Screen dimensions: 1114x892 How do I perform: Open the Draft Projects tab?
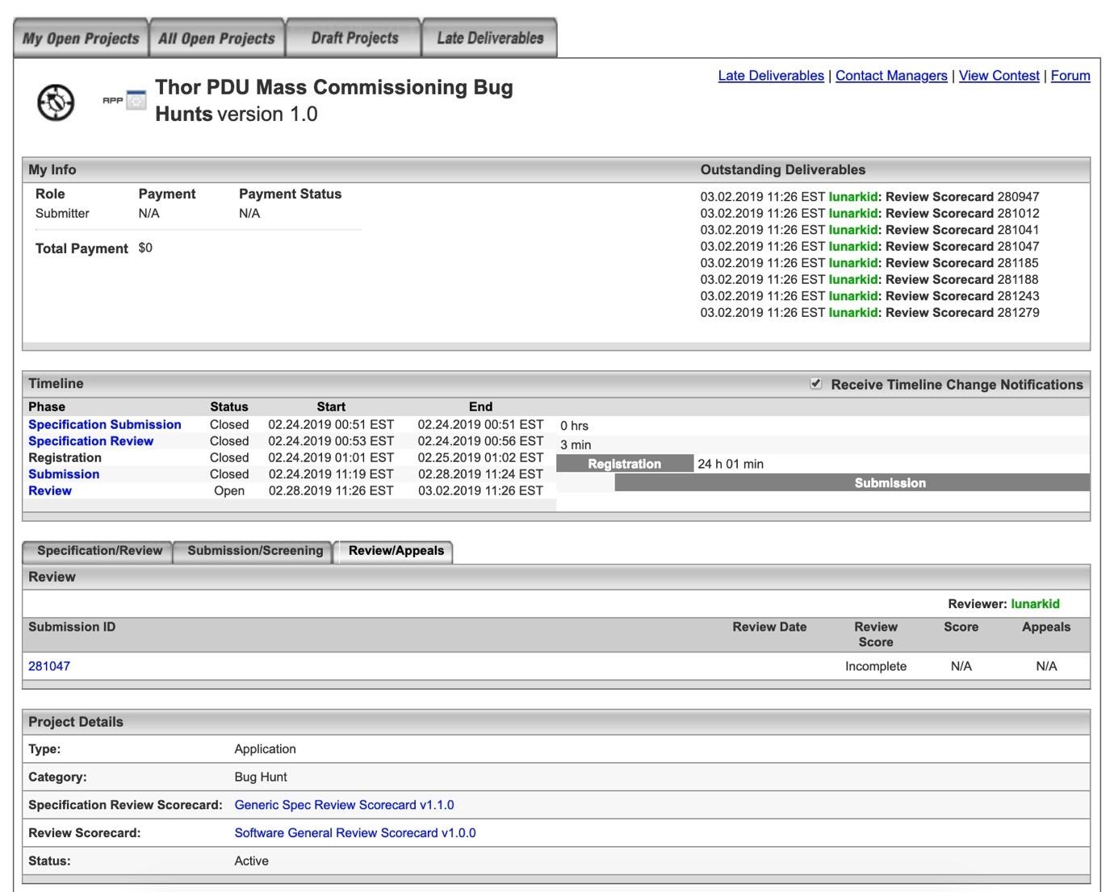pos(354,38)
